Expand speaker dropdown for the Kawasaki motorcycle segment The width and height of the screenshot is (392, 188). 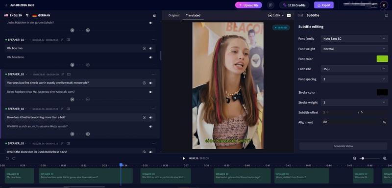[x=26, y=74]
